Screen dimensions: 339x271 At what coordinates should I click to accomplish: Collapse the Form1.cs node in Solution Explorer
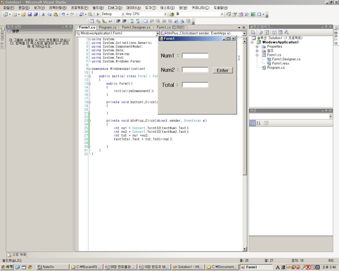click(x=257, y=55)
